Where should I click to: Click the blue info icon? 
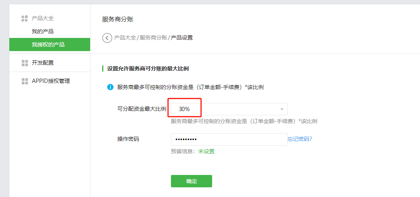pos(110,87)
